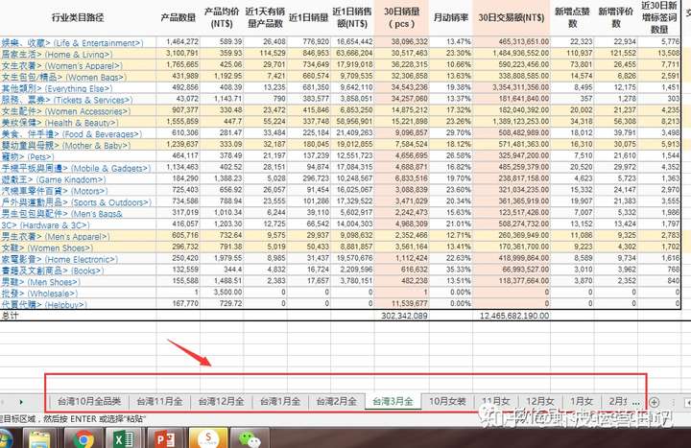The image size is (691, 448).
Task: Select the 30日交易额(NT$) header cell
Action: pyautogui.click(x=512, y=17)
